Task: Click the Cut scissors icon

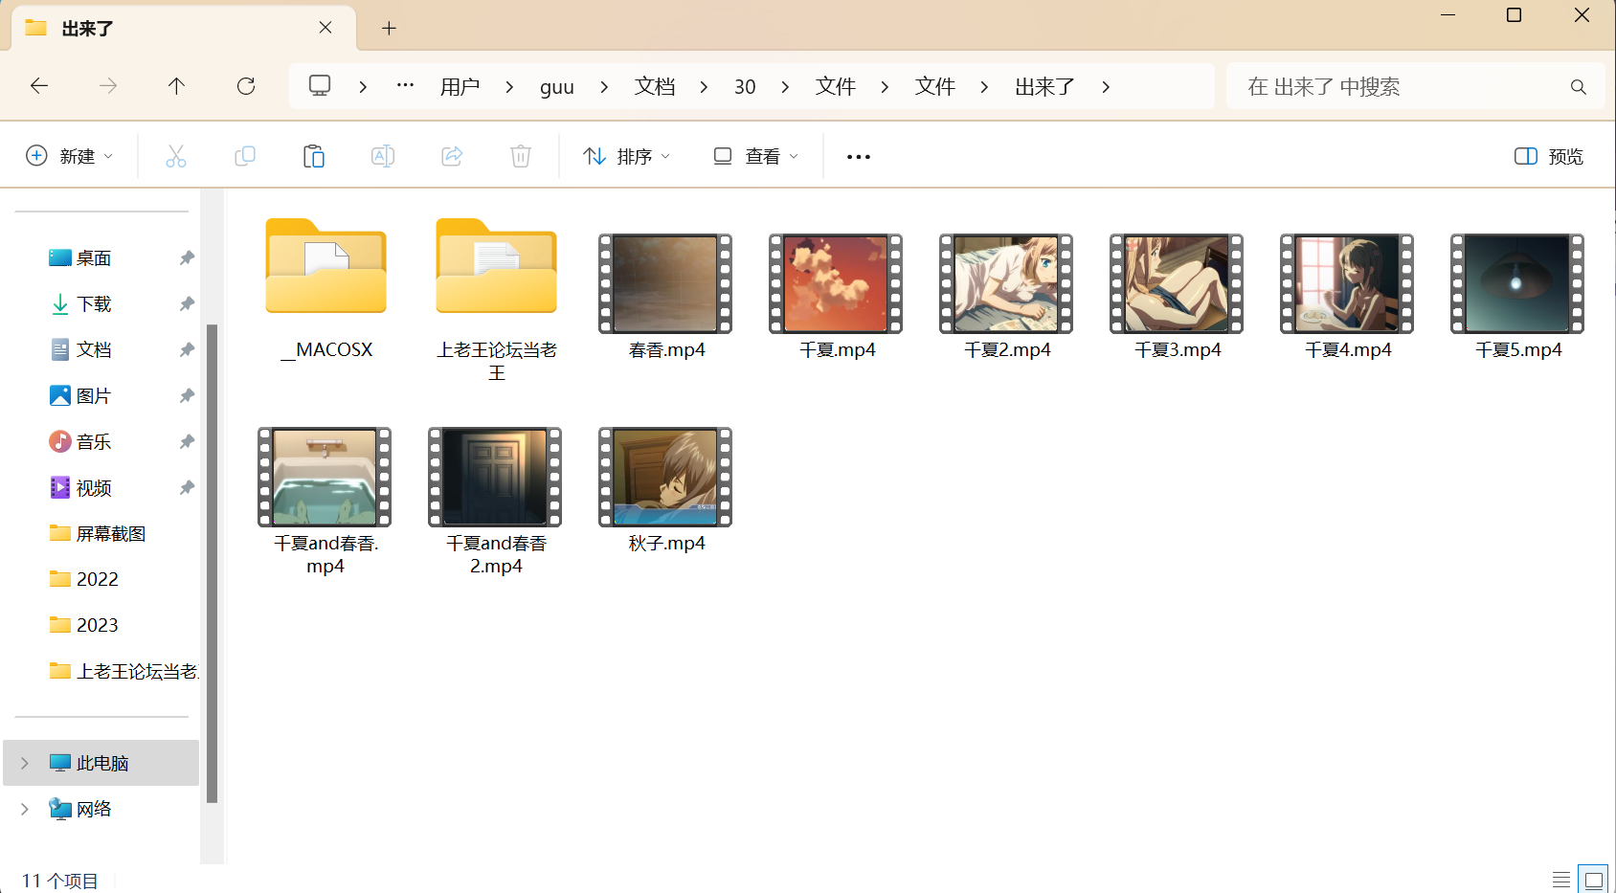Action: point(176,156)
